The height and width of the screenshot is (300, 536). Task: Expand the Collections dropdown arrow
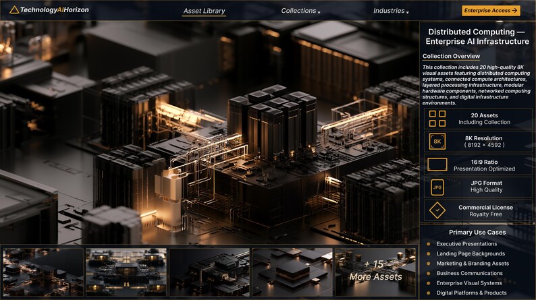319,12
